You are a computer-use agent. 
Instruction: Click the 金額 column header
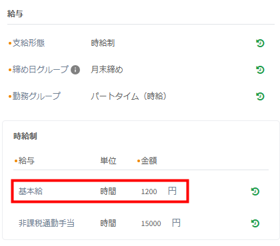click(x=149, y=161)
